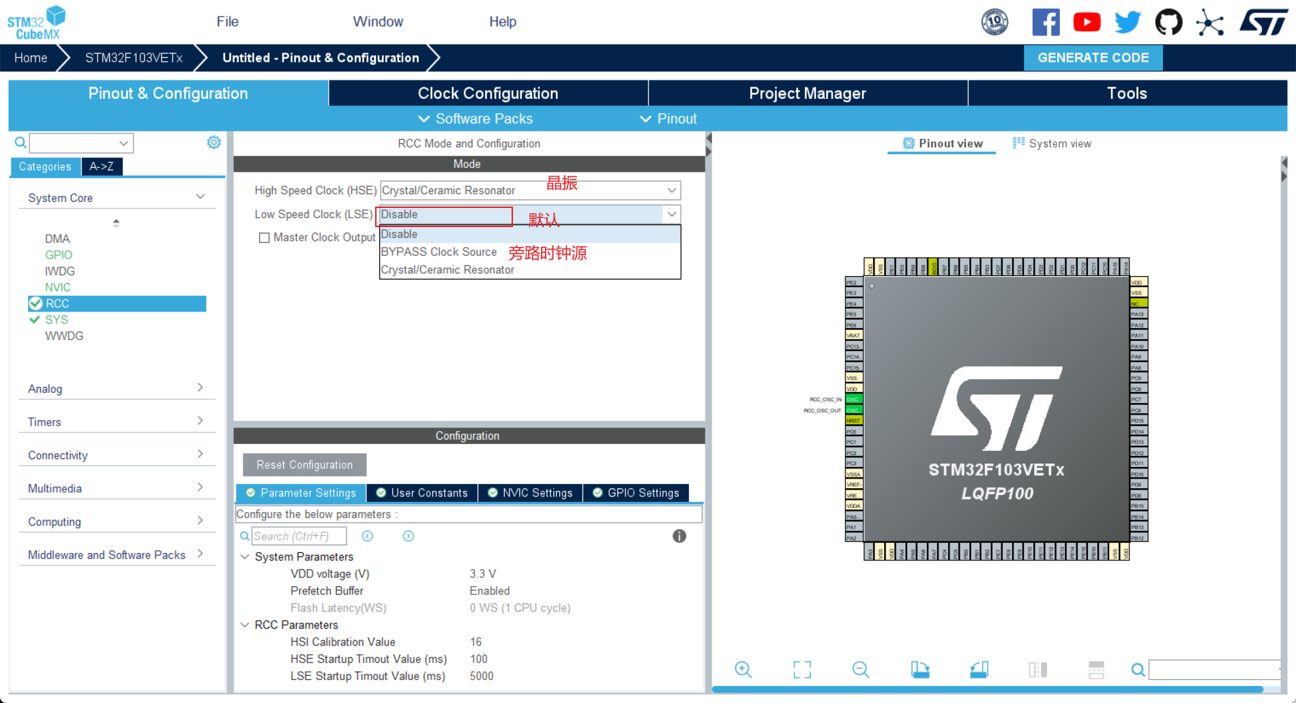Collapse the RCC Parameters group
Screen dimensions: 1296x703
tap(245, 625)
